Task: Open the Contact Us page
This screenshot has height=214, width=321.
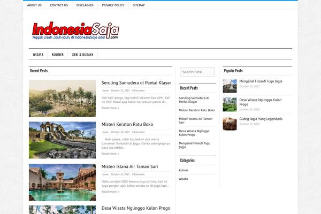Action: (x=59, y=5)
